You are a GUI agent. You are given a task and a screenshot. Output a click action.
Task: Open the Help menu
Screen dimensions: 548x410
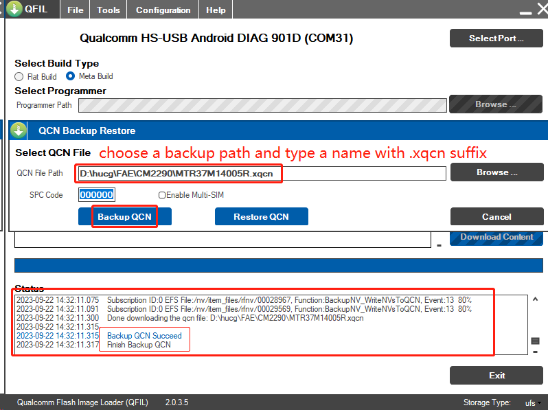click(x=216, y=10)
